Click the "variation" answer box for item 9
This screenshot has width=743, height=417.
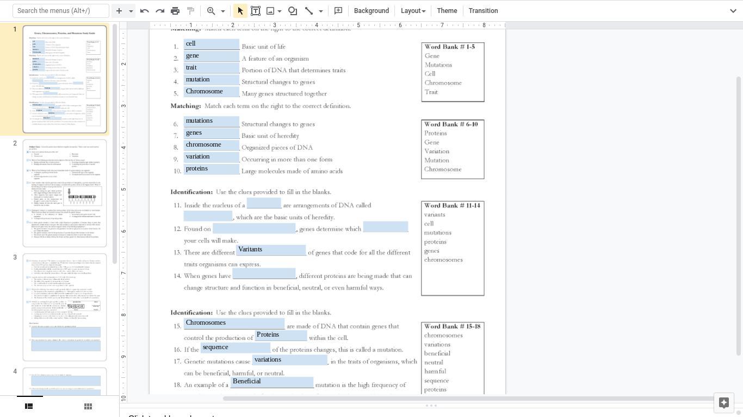click(212, 157)
